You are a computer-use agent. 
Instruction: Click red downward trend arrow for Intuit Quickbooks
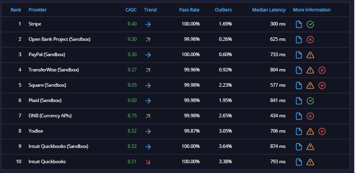[148, 162]
